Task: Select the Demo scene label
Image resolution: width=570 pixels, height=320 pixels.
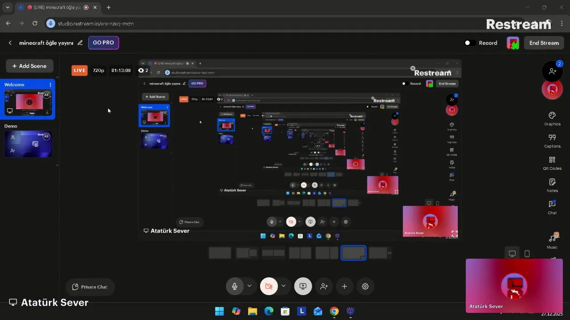Action: click(11, 126)
